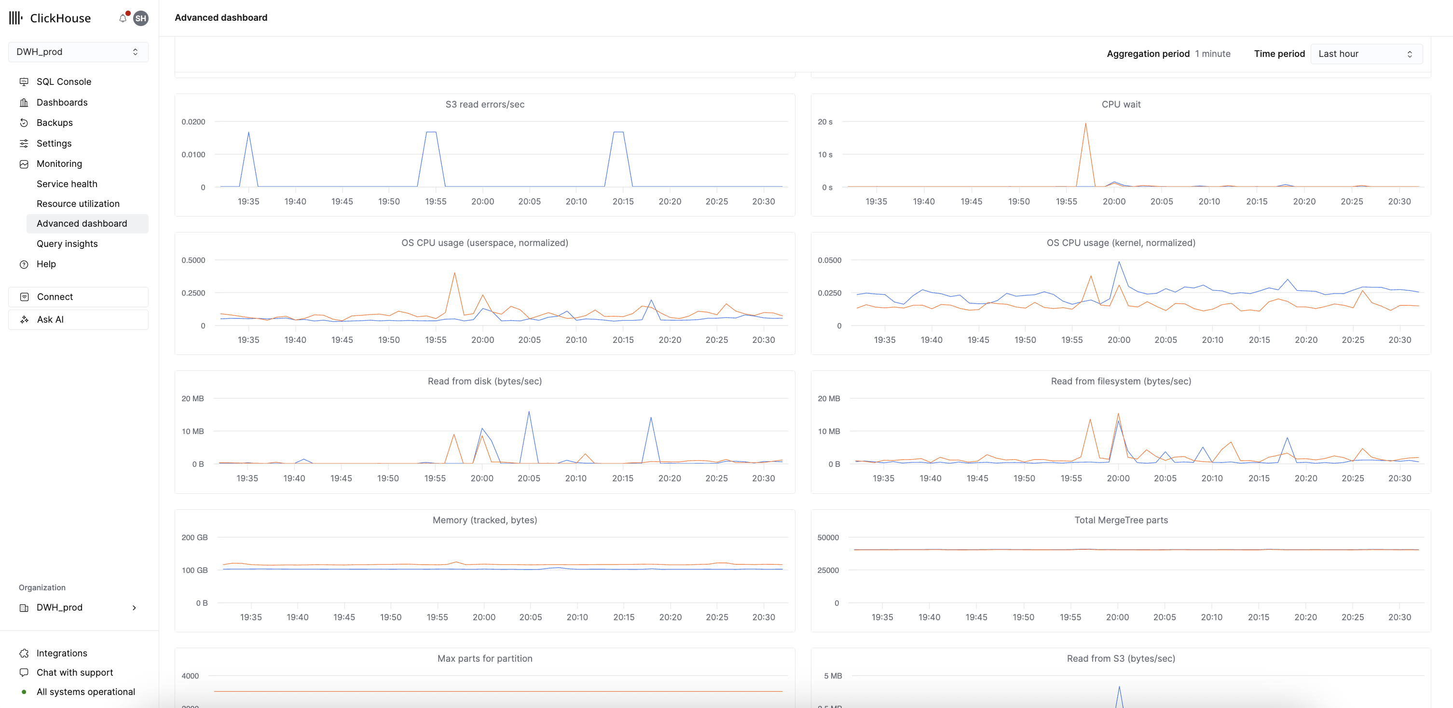Viewport: 1453px width, 708px height.
Task: Select the Dashboards icon
Action: point(23,102)
